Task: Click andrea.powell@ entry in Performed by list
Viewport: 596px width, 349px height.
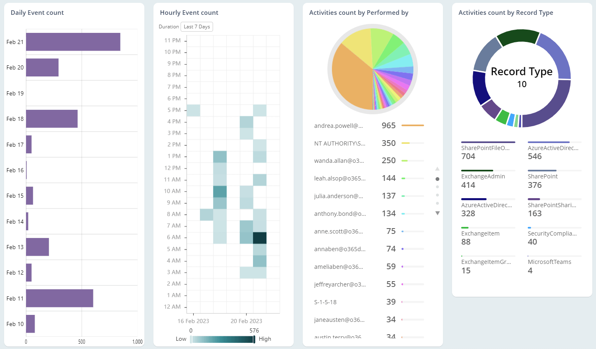Action: [x=339, y=125]
